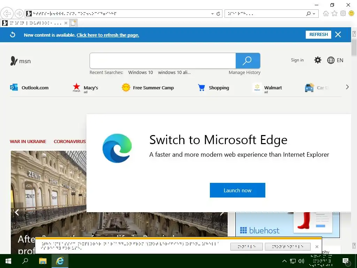Open the bluehost advertisement
357x268 pixels.
click(287, 225)
